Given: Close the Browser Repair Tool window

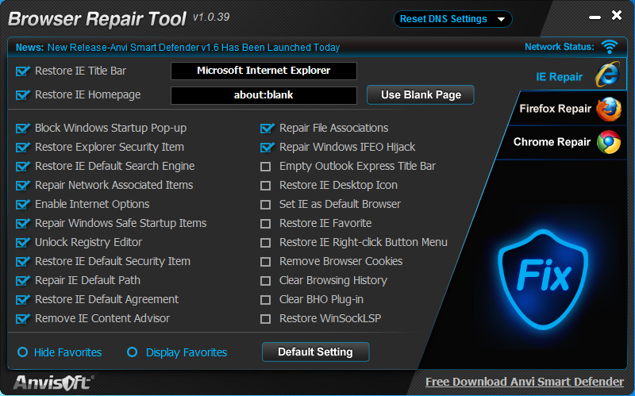Looking at the screenshot, I should coord(617,15).
